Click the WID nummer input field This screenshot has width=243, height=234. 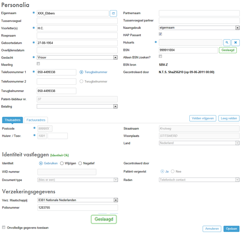67,172
